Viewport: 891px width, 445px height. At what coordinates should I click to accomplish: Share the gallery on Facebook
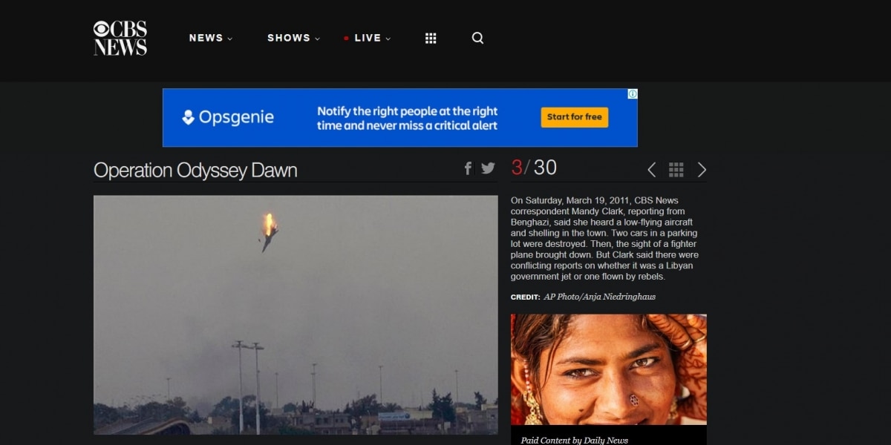[468, 168]
